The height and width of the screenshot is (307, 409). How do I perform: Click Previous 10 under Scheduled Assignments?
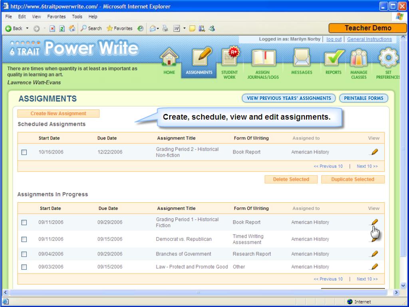tap(328, 166)
